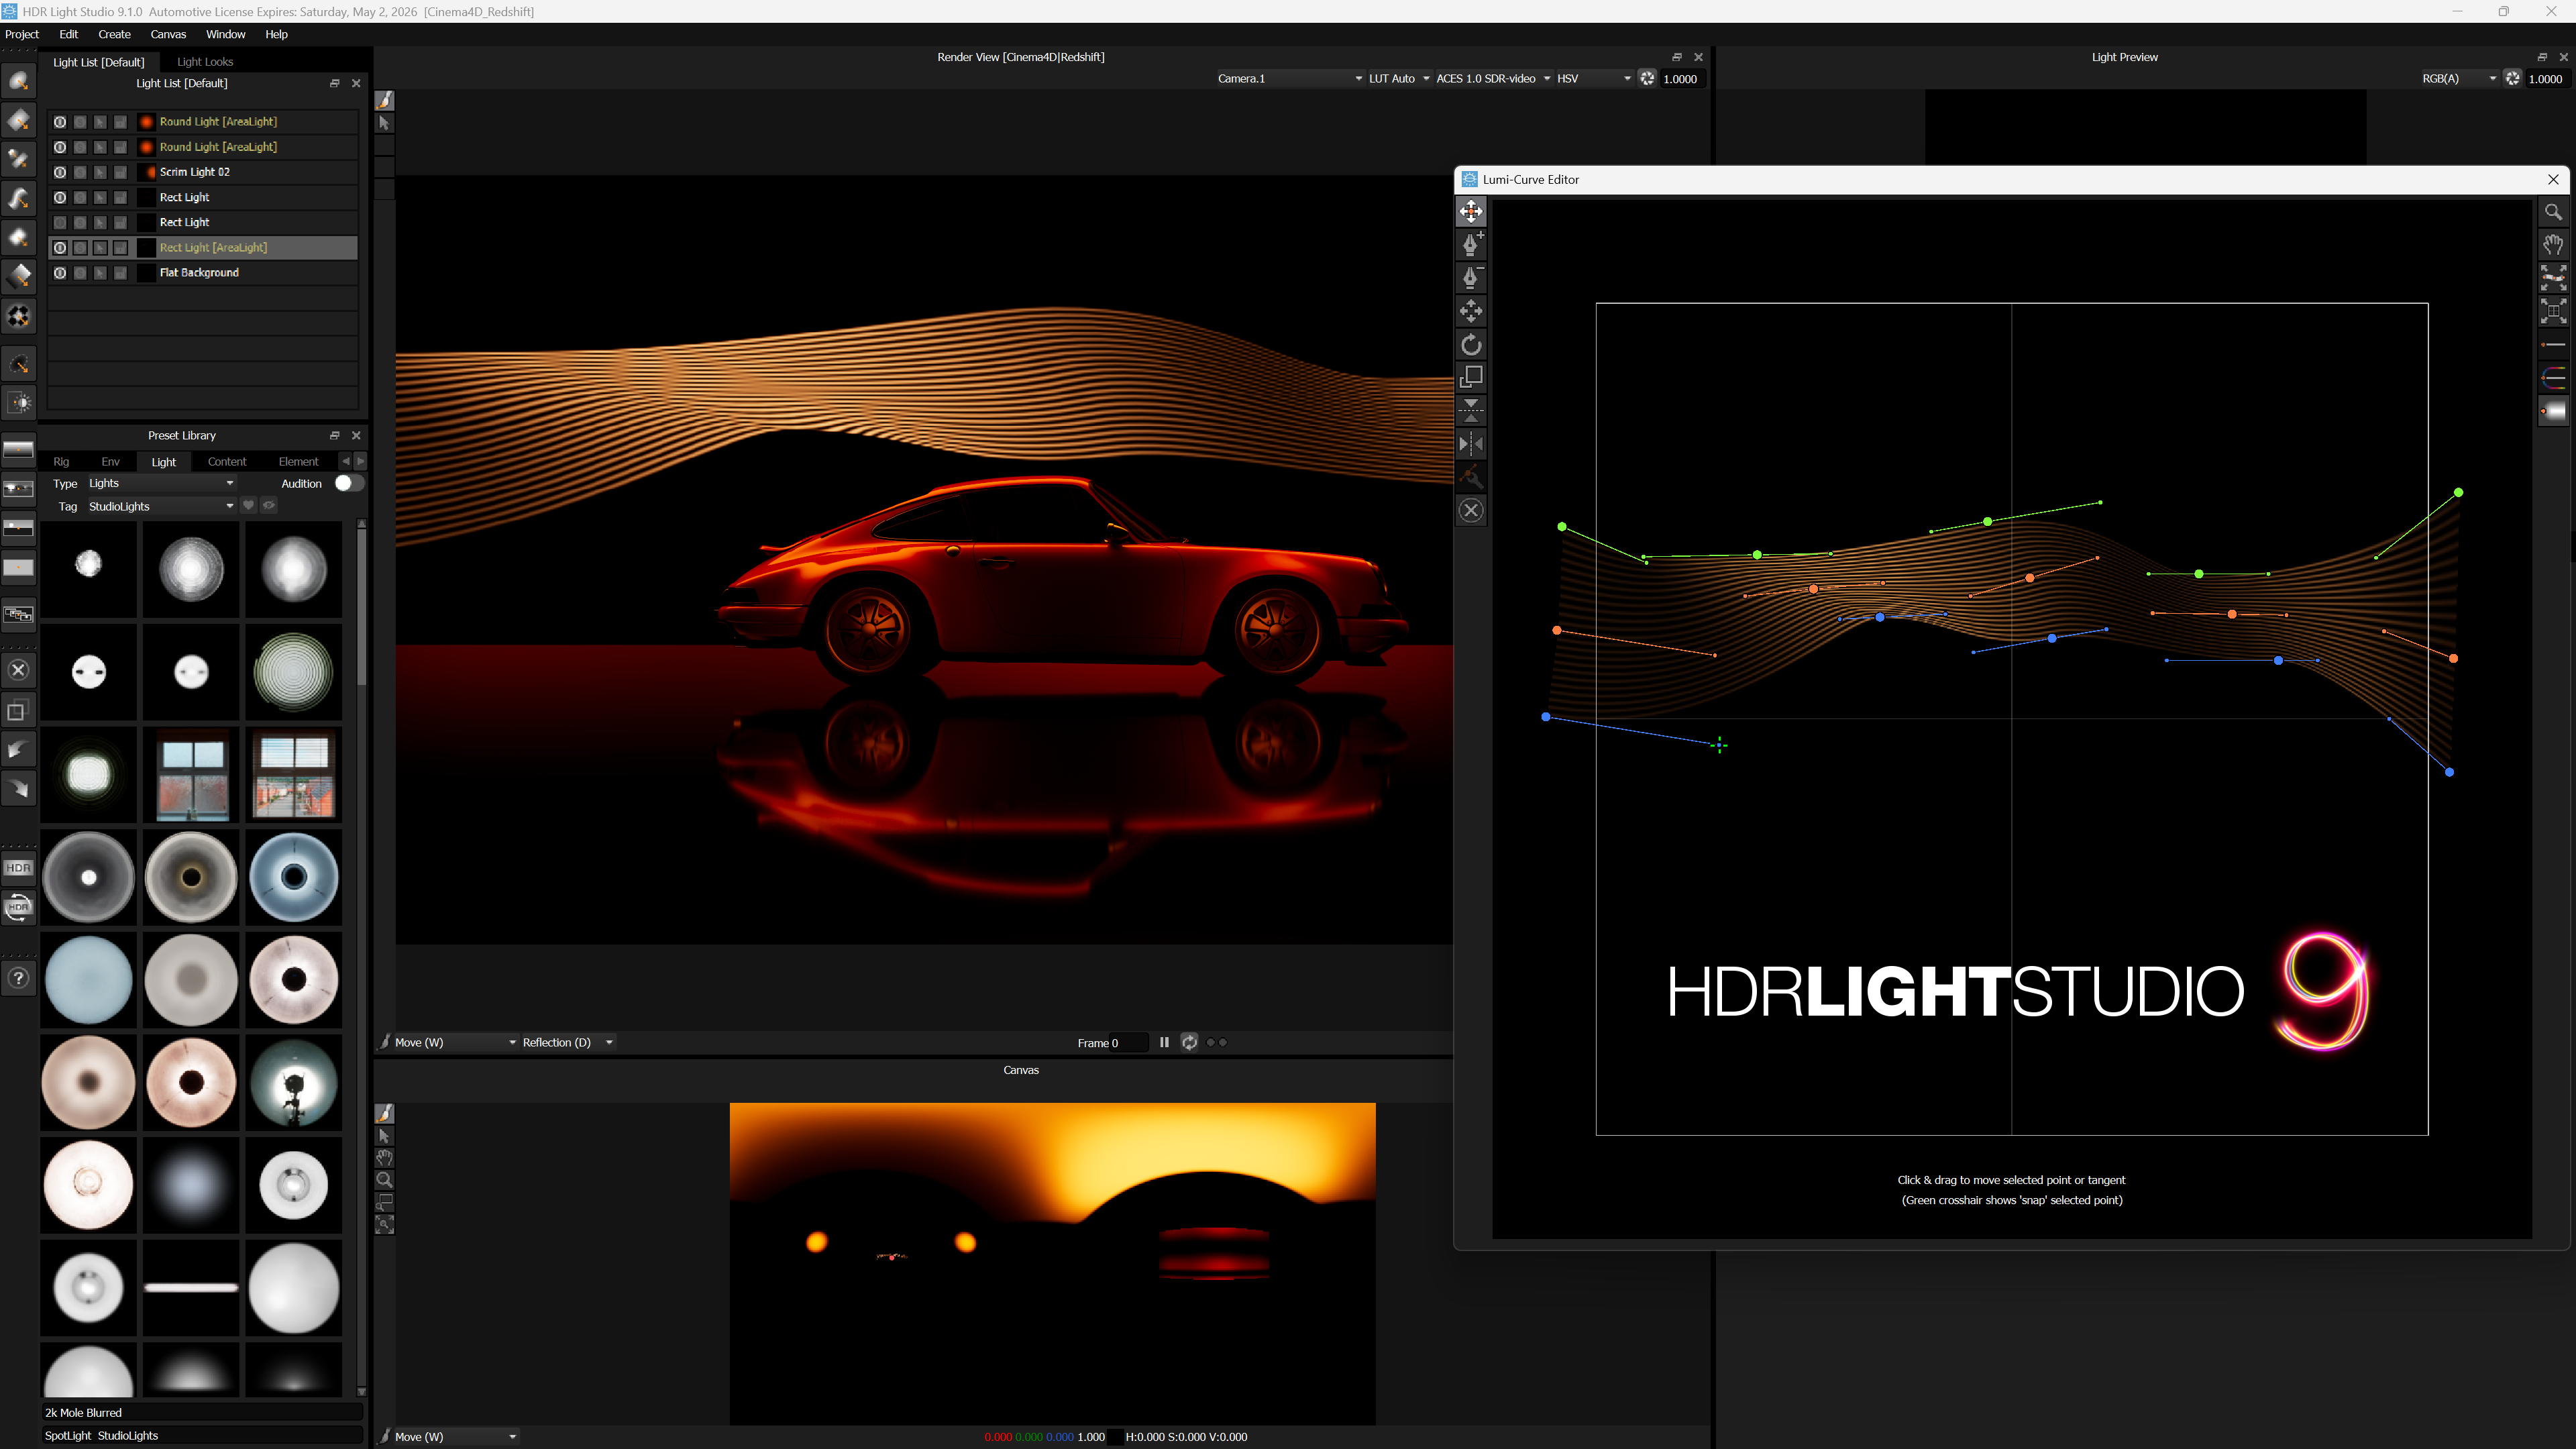Switch to the Env tab in Preset Library
2576x1449 pixels.
point(110,462)
